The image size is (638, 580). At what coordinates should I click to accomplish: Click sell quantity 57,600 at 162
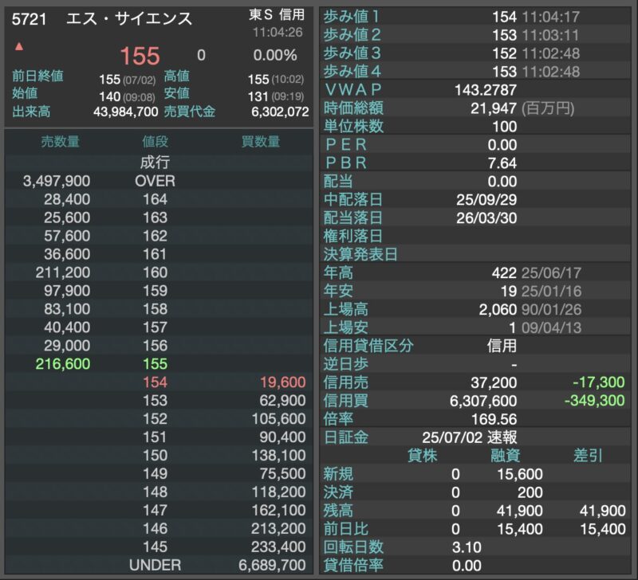67,236
